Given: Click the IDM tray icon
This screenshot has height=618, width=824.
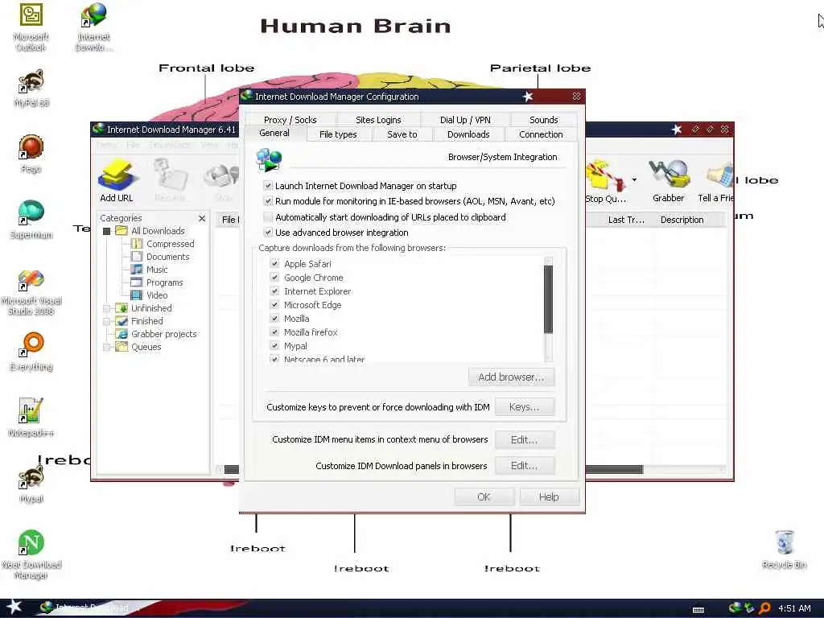Looking at the screenshot, I should pos(735,608).
